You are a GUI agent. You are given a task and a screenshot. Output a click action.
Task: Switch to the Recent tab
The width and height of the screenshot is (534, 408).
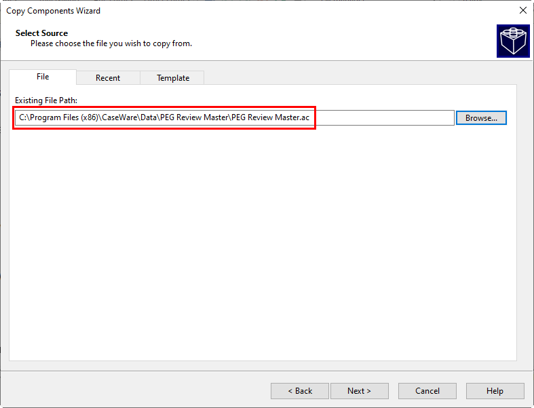coord(108,77)
